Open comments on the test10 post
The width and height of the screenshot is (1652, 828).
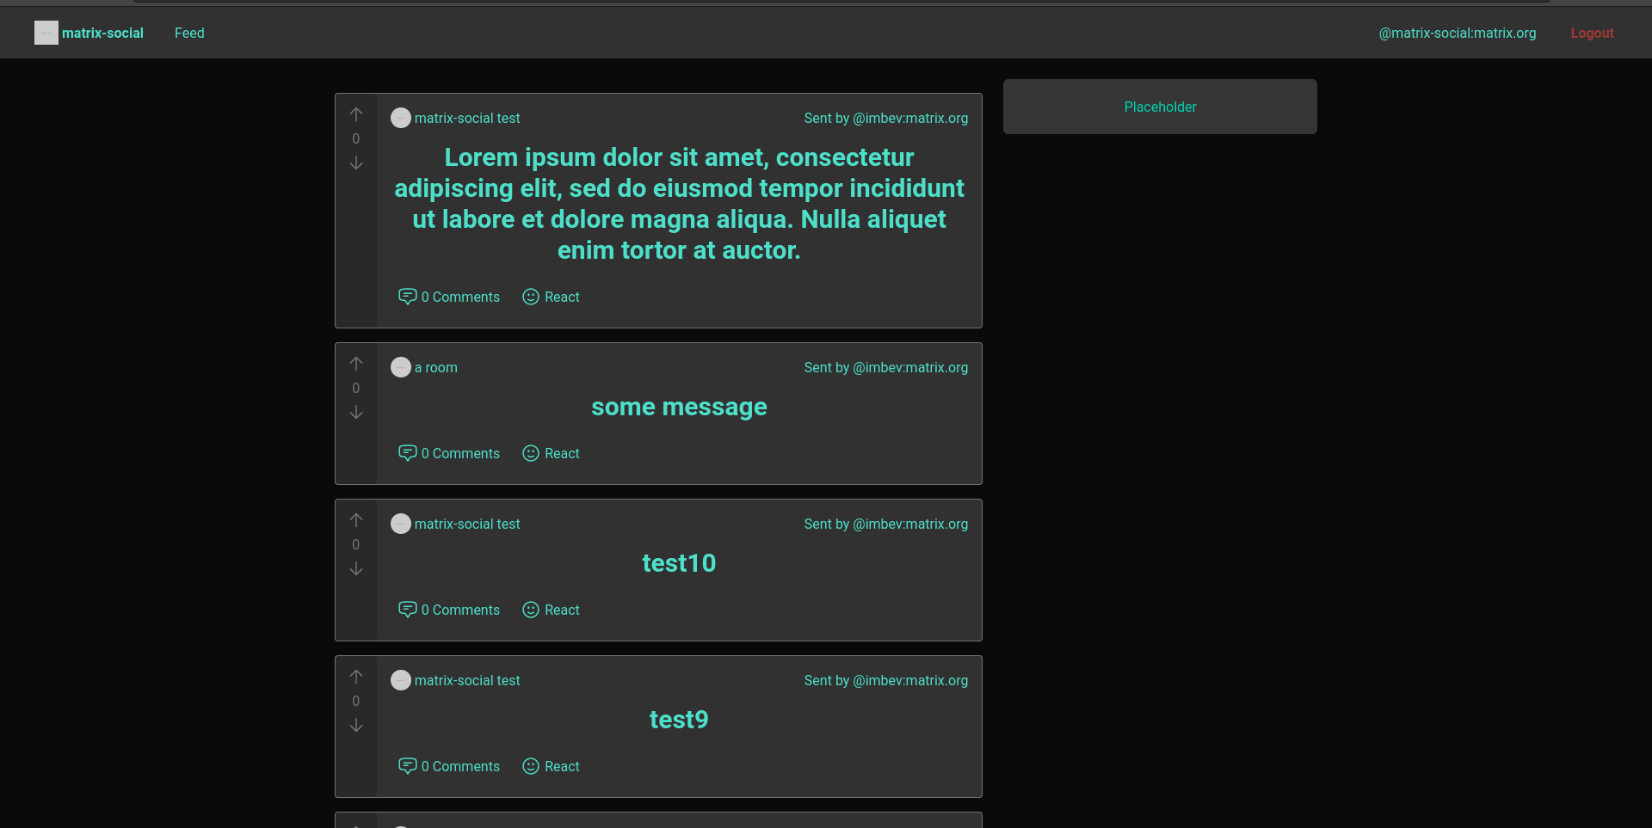[449, 610]
